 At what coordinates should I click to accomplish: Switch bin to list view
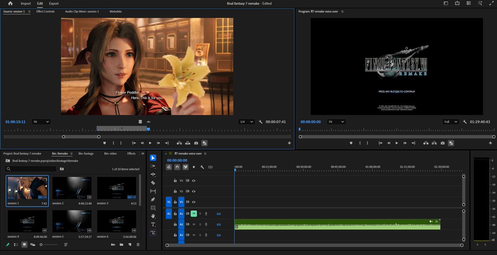coord(16,245)
